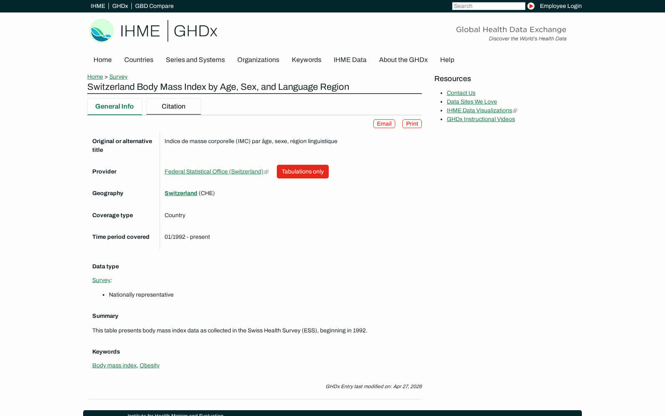The image size is (665, 416).
Task: Open the Help menu item
Action: point(447,60)
